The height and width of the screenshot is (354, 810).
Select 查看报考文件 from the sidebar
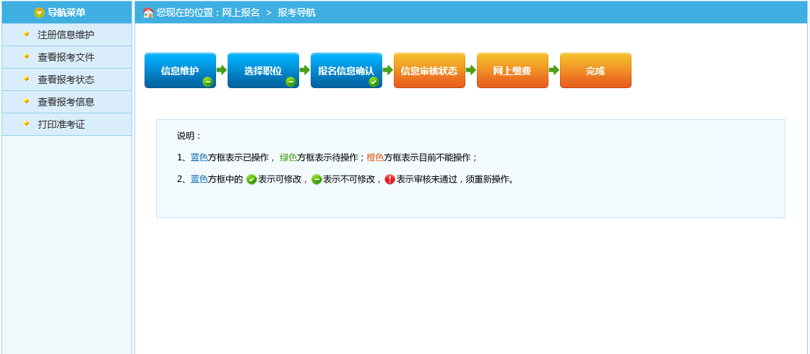click(66, 57)
